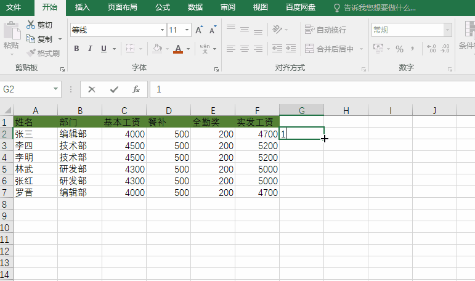Viewport: 475px width, 281px height.
Task: Apply comma thousands separator style
Action: tap(412, 49)
